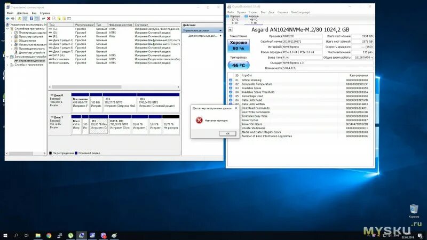
Task: Collapse the Запоминающие устройства tree node
Action: pos(7,57)
